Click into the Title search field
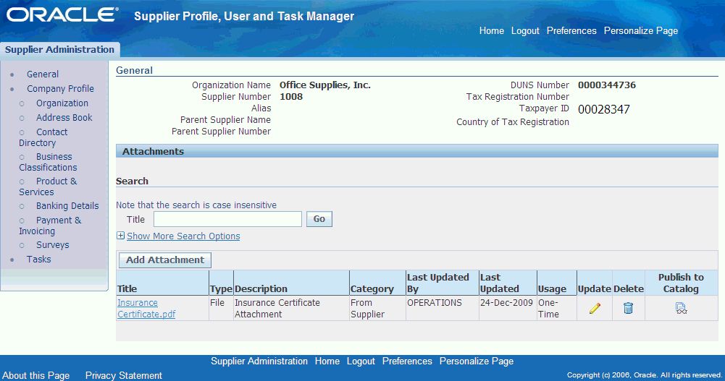This screenshot has height=381, width=725. click(227, 219)
